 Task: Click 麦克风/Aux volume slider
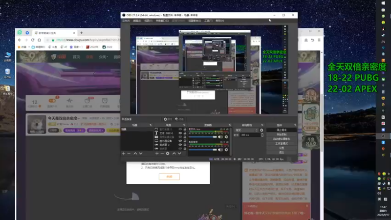(x=203, y=137)
